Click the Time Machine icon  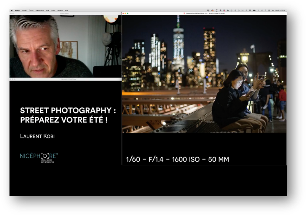coord(232,10)
